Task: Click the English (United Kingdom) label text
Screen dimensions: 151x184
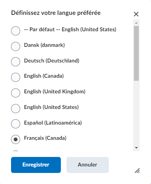Action: coord(55,92)
